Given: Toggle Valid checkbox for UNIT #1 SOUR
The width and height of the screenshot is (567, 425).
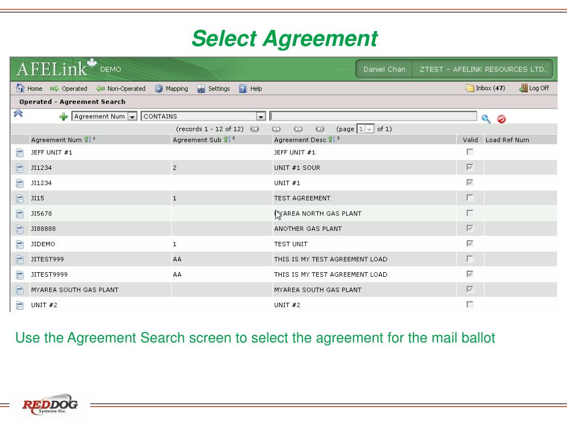Looking at the screenshot, I should point(470,167).
